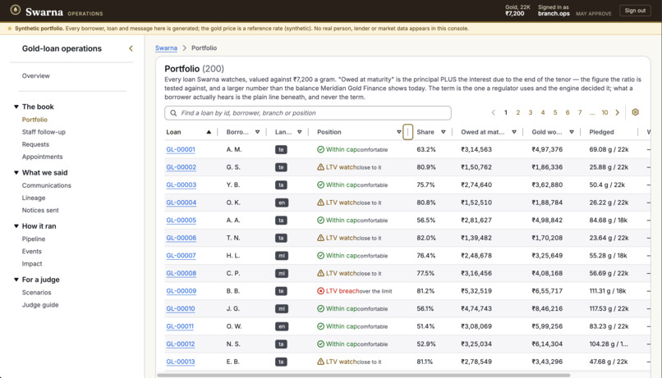Click the Swarna logo icon in header
Screen dimensions: 662x378
tap(16, 10)
